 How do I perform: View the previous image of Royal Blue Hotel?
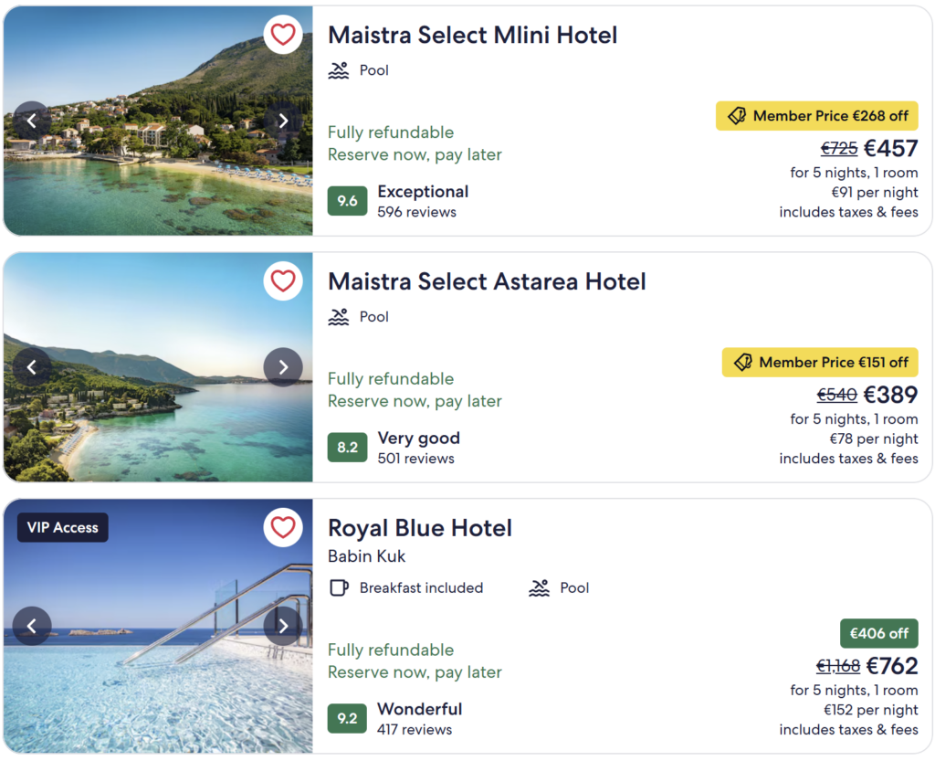coord(31,626)
